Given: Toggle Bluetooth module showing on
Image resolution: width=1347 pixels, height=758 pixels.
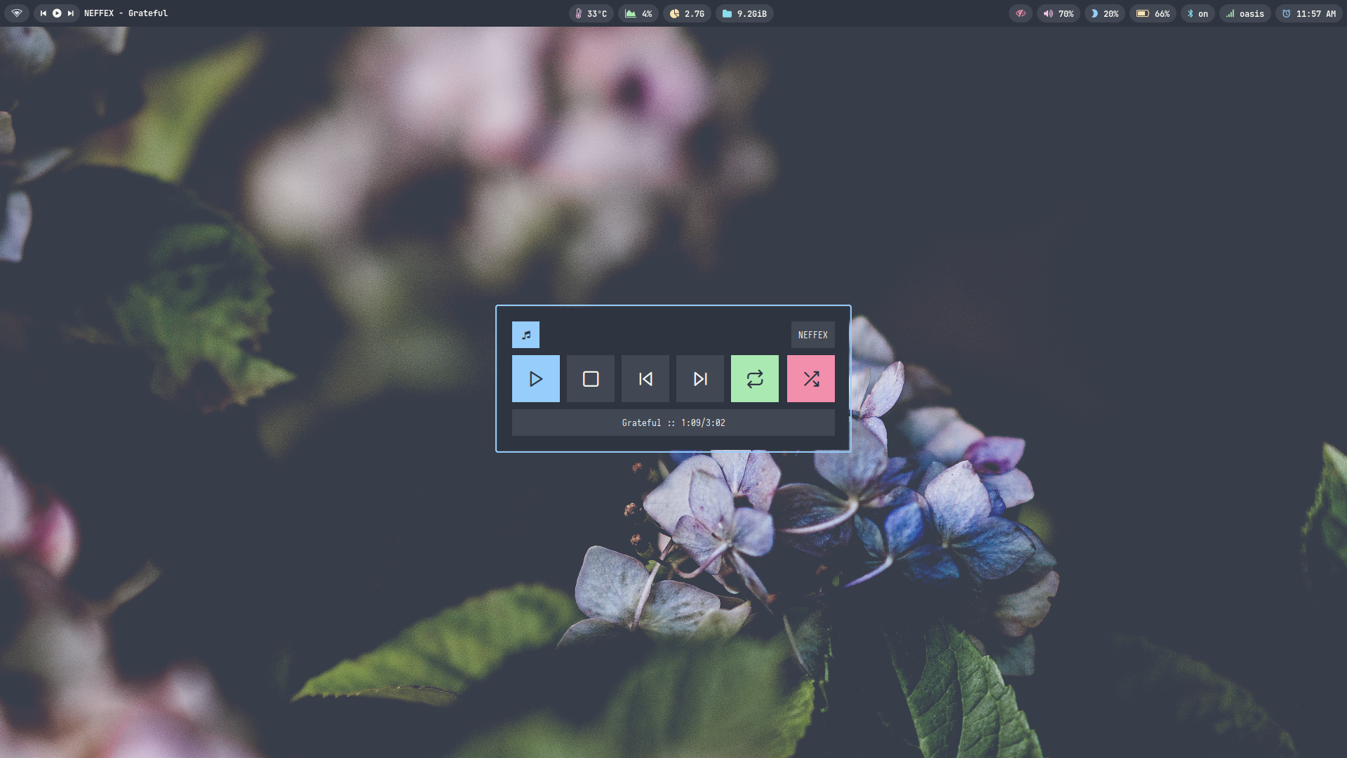Looking at the screenshot, I should [1197, 13].
